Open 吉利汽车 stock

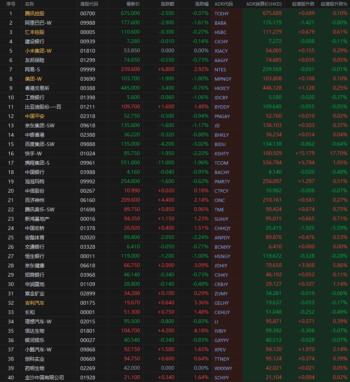coord(35,303)
